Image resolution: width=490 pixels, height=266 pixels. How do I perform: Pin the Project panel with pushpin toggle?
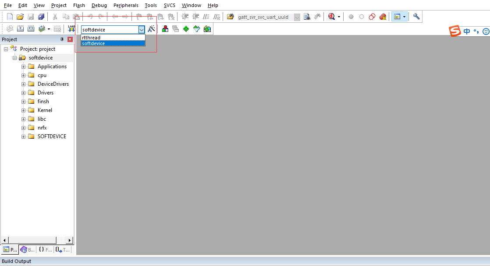coord(62,39)
